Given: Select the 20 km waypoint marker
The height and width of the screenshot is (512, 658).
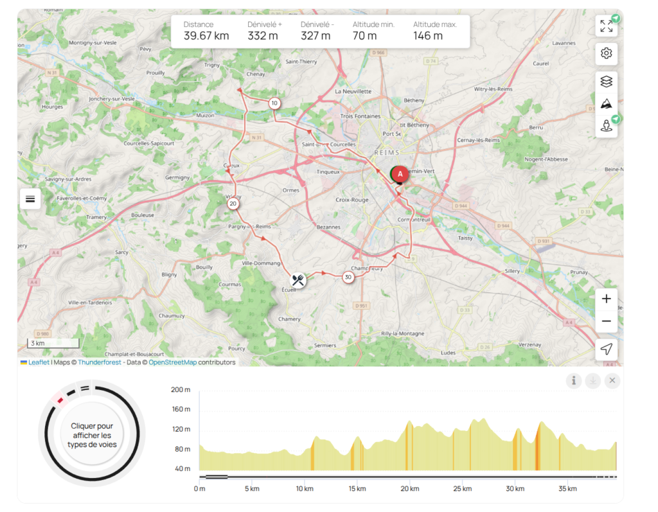Looking at the screenshot, I should tap(233, 204).
